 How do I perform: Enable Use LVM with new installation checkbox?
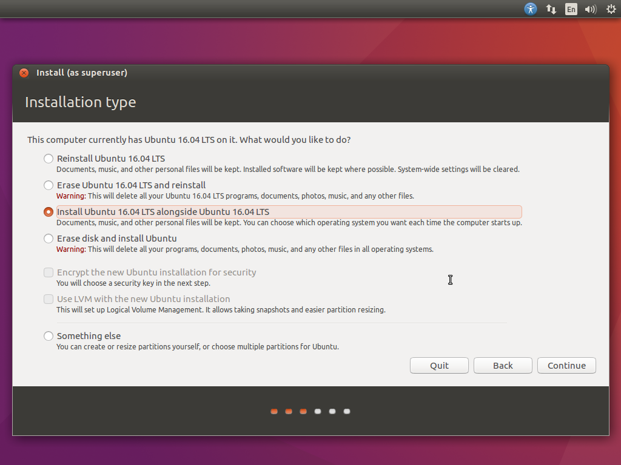(49, 299)
